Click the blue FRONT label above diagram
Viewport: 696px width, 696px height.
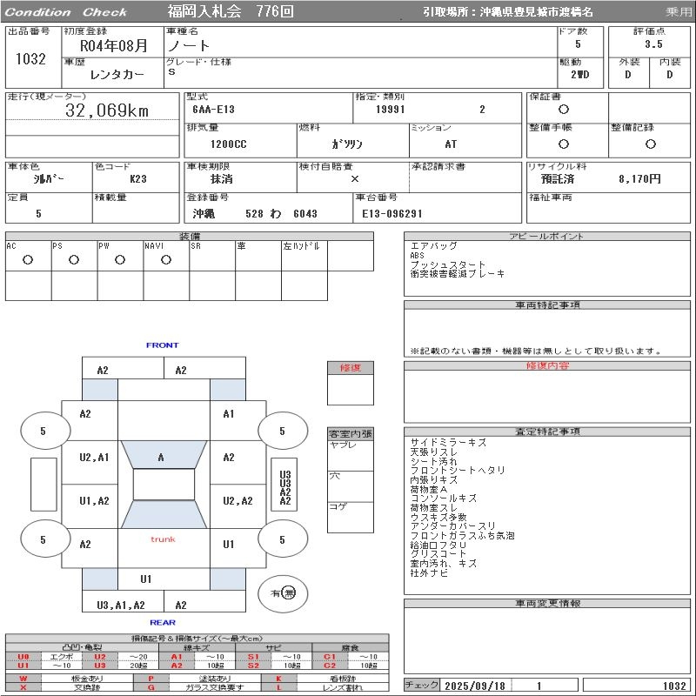(162, 345)
